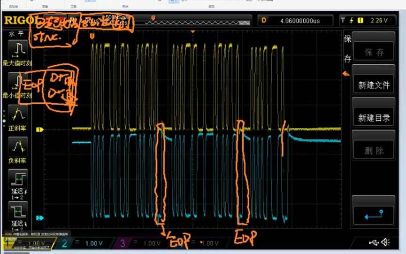Viewport: 406px width, 254px height.
Task: Click the USB connection status icon
Action: (x=374, y=242)
